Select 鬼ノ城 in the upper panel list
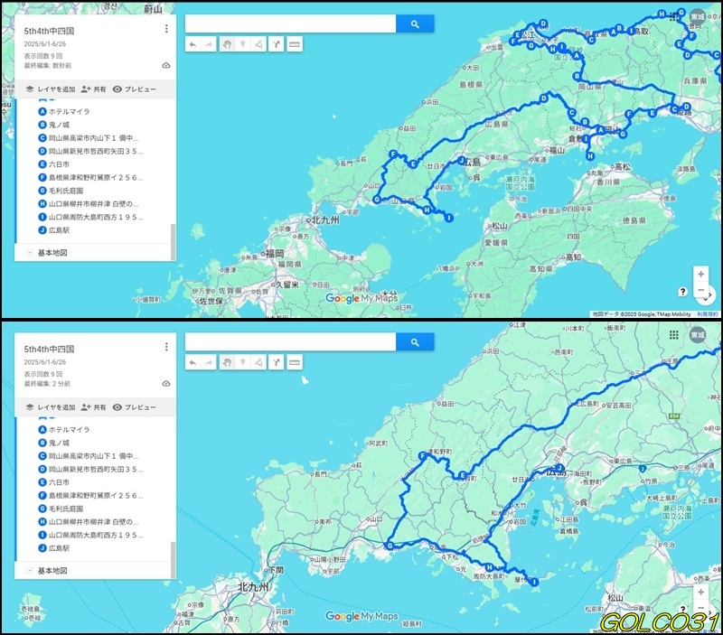 [59, 125]
